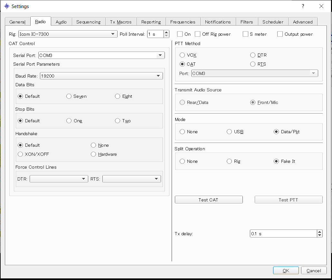The width and height of the screenshot is (332, 280).
Task: Open the PTT Port dropdown
Action: [254, 73]
